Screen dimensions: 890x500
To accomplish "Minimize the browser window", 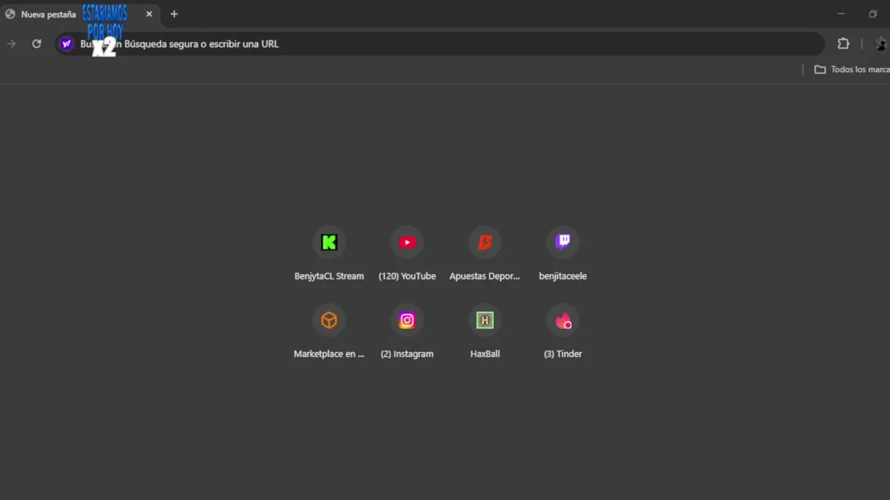I will click(841, 14).
